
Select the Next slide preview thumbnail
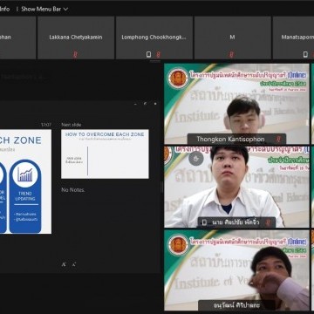105,154
